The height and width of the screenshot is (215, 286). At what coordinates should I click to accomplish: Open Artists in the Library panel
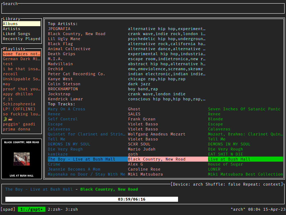click(x=12, y=29)
